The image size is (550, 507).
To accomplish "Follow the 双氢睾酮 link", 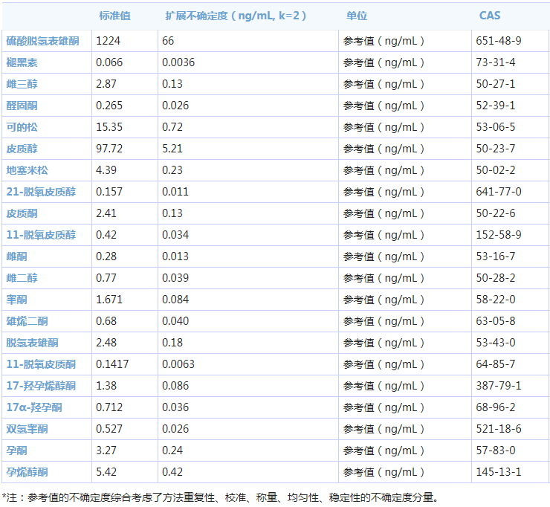I will tap(27, 429).
